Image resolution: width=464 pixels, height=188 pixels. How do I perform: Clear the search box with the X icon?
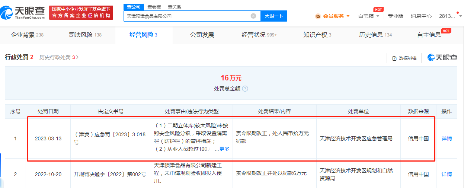(x=253, y=16)
